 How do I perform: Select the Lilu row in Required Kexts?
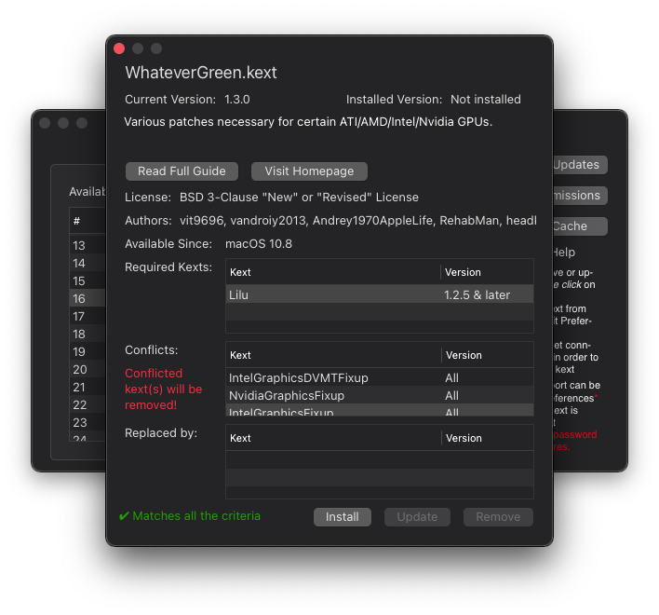(x=380, y=294)
